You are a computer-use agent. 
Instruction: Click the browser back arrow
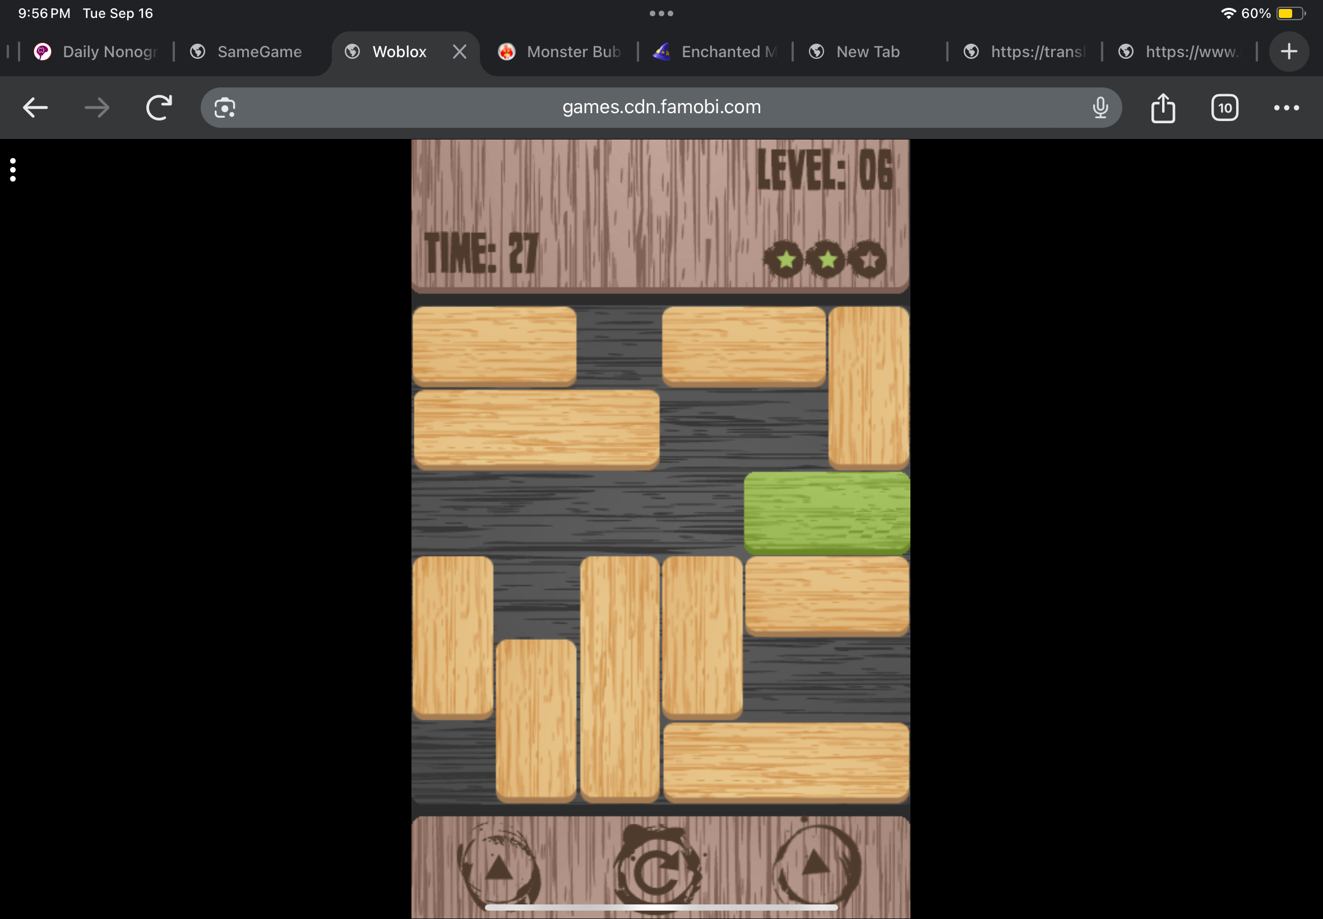coord(35,108)
